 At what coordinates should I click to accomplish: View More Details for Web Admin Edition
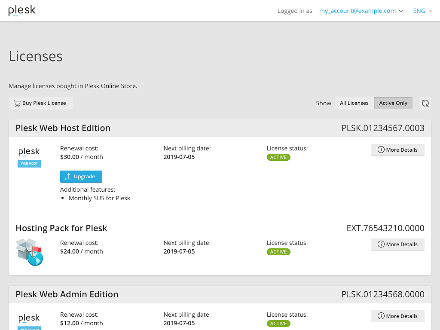click(397, 316)
